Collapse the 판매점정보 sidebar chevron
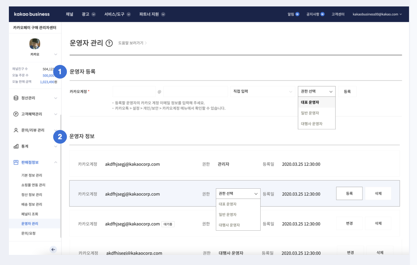 tap(55, 162)
